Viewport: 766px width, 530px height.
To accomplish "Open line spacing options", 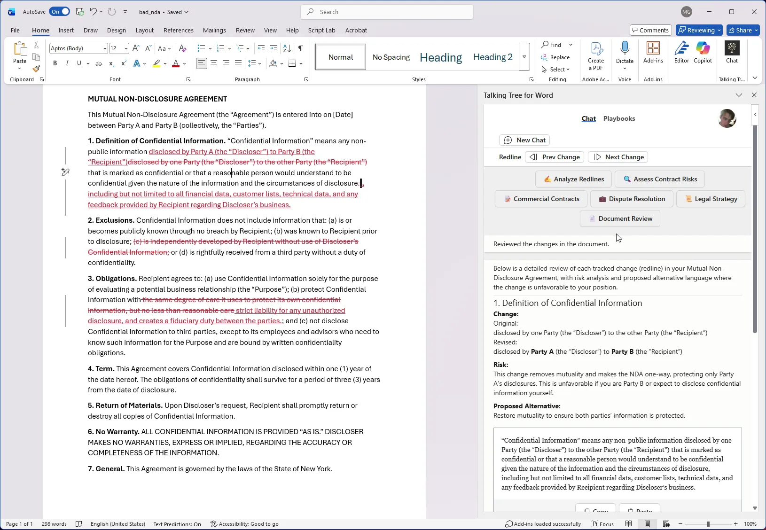I will [255, 63].
